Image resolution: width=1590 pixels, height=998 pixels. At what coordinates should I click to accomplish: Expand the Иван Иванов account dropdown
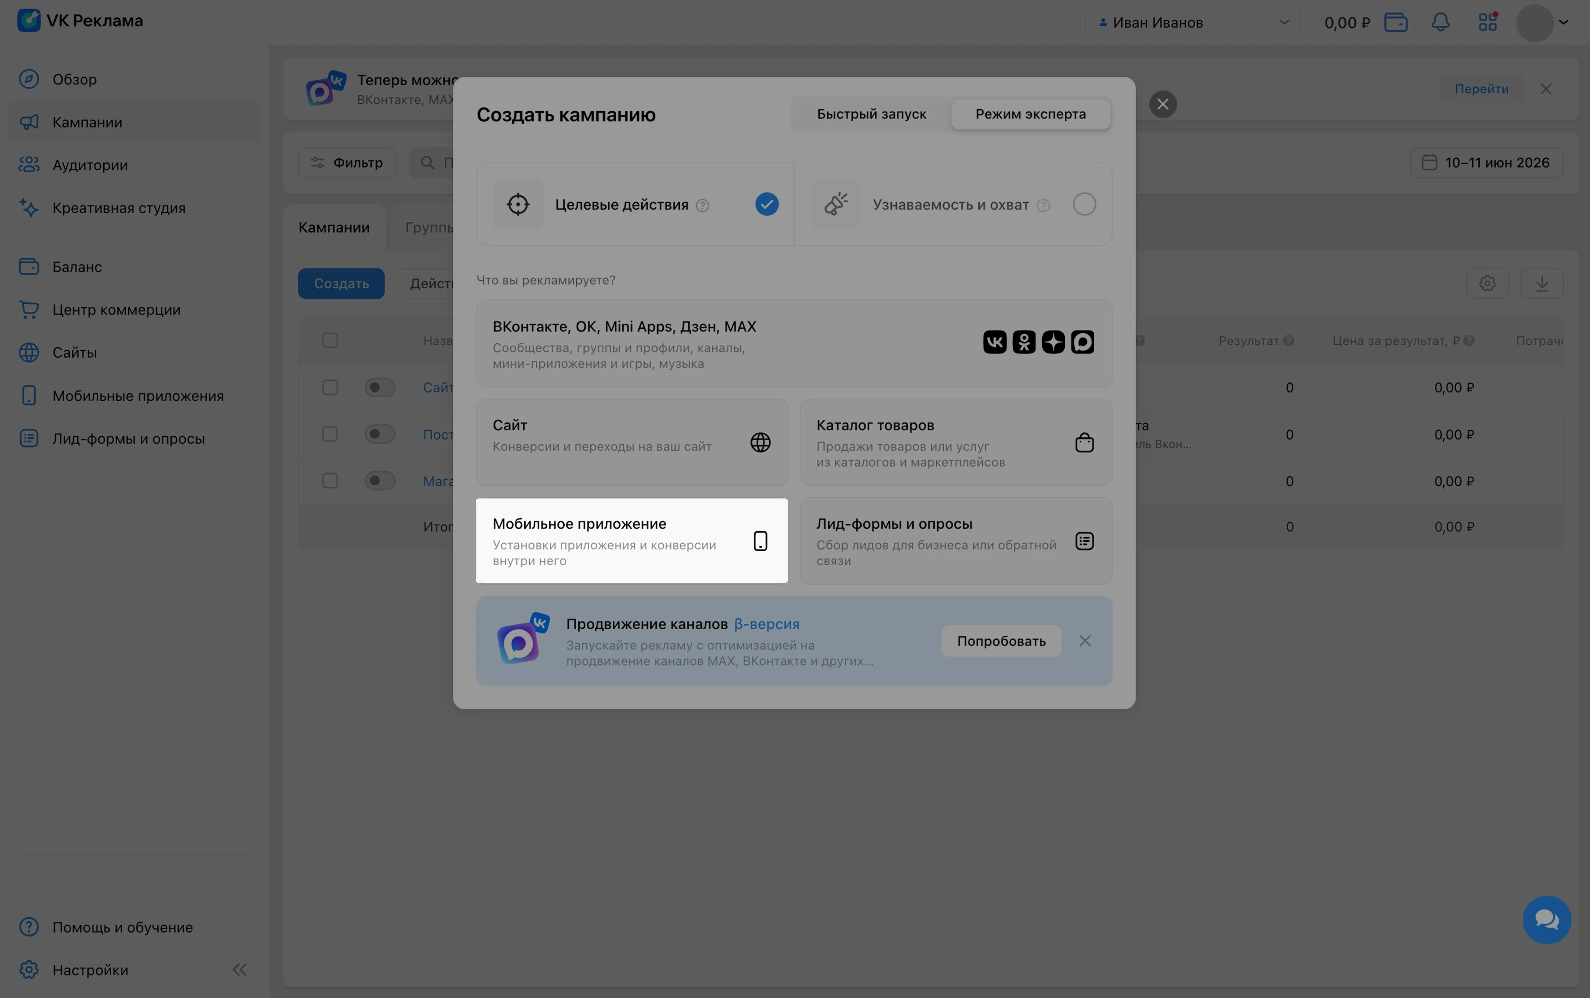point(1193,22)
